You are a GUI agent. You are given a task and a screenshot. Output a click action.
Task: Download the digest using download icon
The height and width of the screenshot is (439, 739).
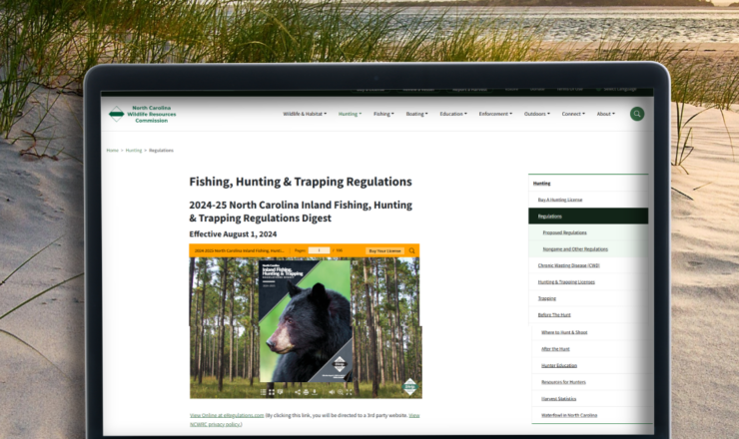point(315,392)
